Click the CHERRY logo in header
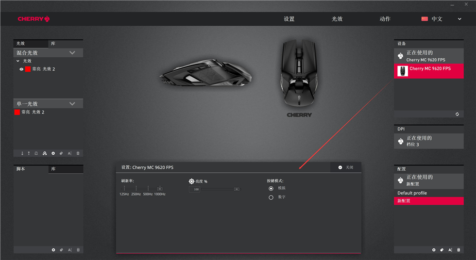This screenshot has width=476, height=260. [34, 19]
